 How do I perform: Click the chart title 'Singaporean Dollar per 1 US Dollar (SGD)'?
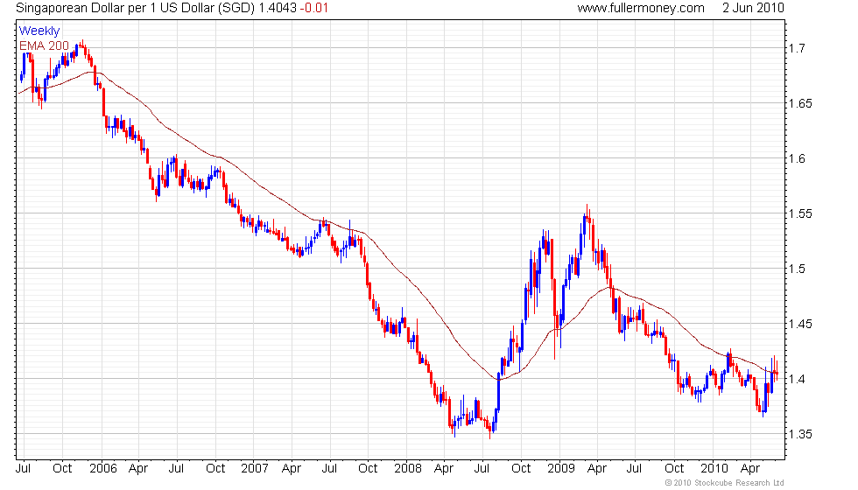[x=136, y=8]
